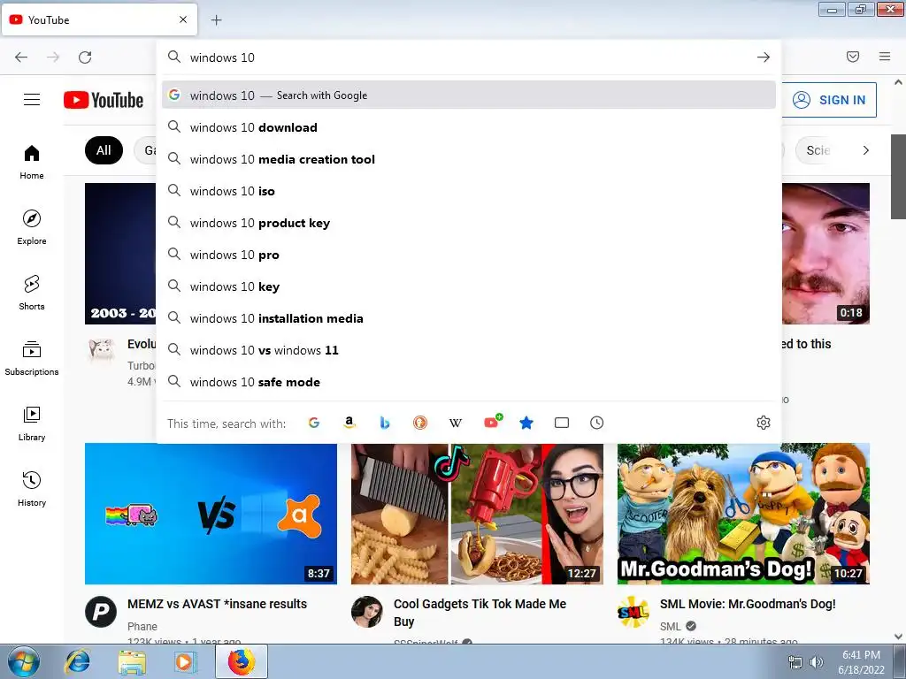The width and height of the screenshot is (906, 679).
Task: Open the volume speaker tray icon
Action: click(x=816, y=662)
